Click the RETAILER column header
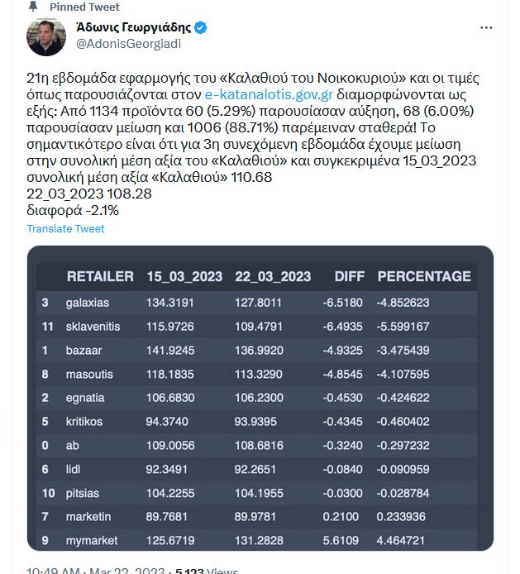520x574 pixels. click(100, 276)
